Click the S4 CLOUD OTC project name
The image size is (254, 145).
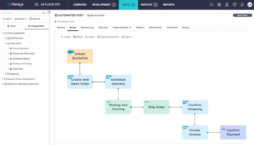50,5
